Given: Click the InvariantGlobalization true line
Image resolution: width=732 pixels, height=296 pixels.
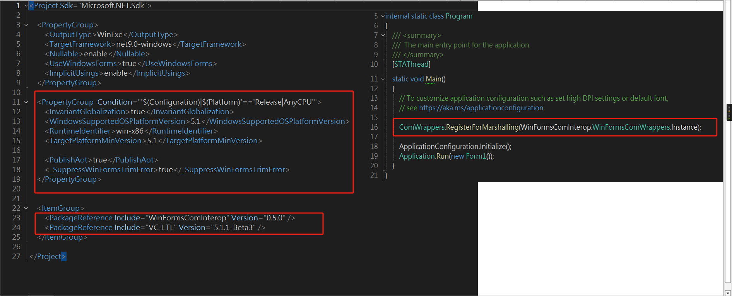Looking at the screenshot, I should tap(139, 112).
